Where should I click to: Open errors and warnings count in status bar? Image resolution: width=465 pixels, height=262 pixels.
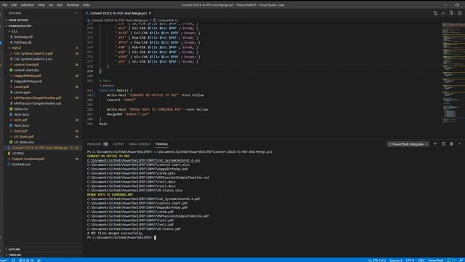pos(26,260)
